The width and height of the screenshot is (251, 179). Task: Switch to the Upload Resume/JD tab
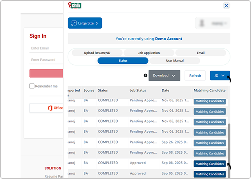point(97,53)
